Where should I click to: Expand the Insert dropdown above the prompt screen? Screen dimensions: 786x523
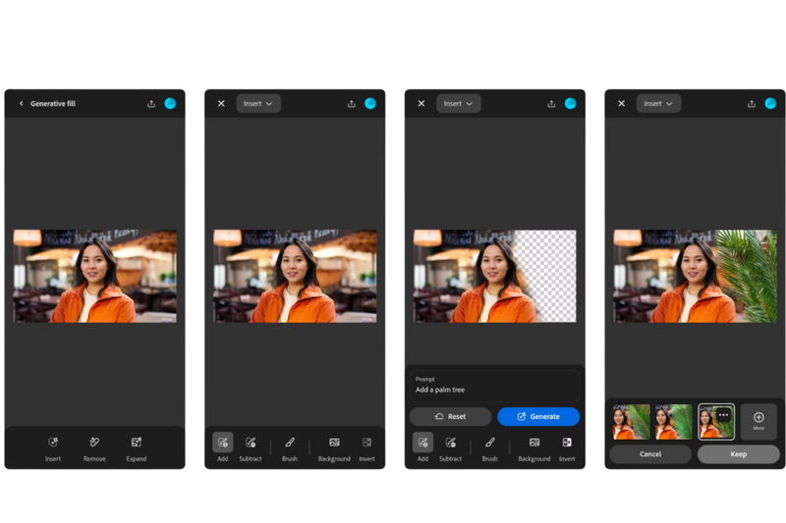click(x=458, y=103)
